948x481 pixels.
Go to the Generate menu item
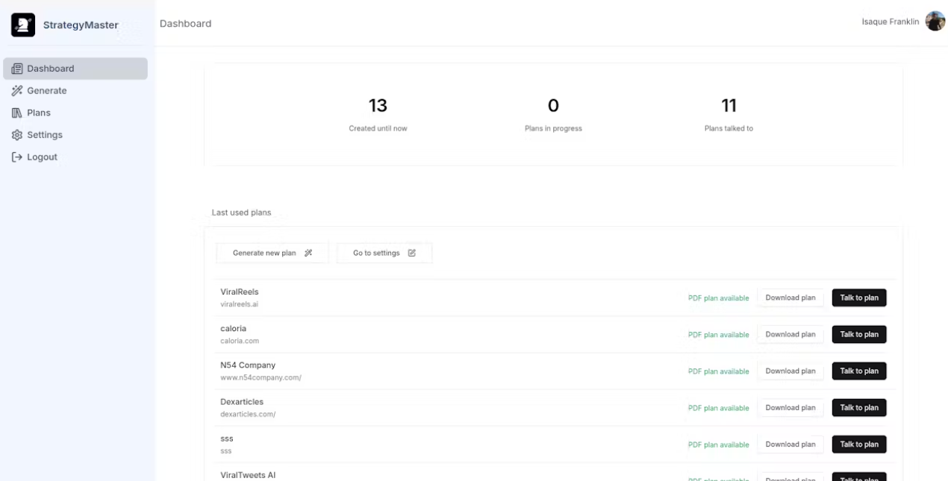click(x=75, y=91)
